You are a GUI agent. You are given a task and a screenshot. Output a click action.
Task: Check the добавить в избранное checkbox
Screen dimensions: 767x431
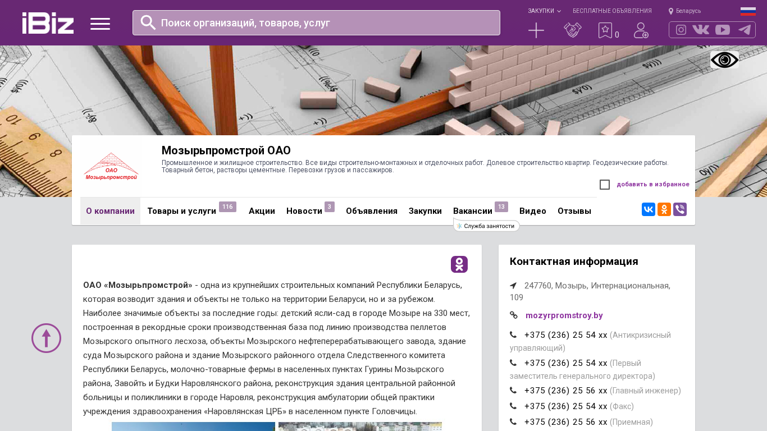click(605, 185)
